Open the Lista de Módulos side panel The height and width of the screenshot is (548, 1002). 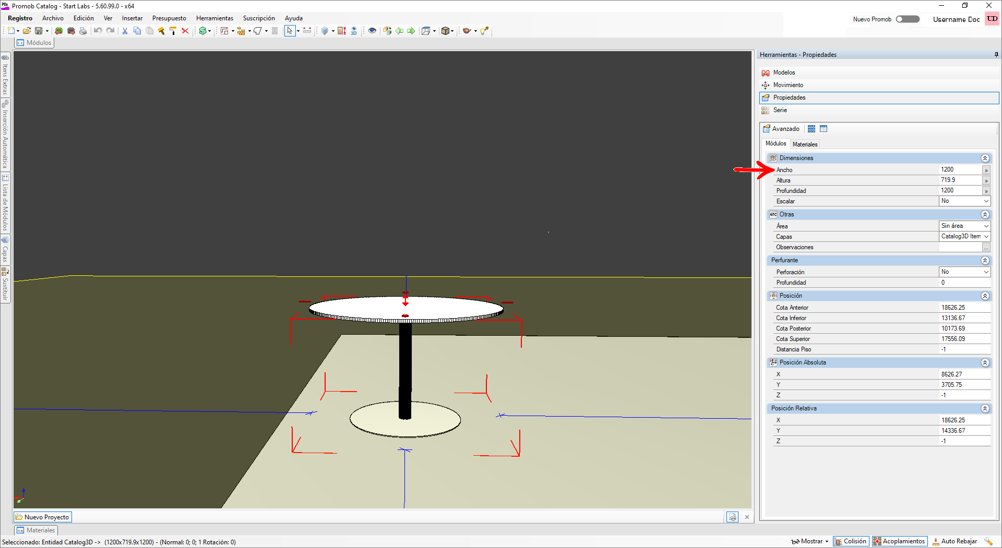[x=5, y=203]
